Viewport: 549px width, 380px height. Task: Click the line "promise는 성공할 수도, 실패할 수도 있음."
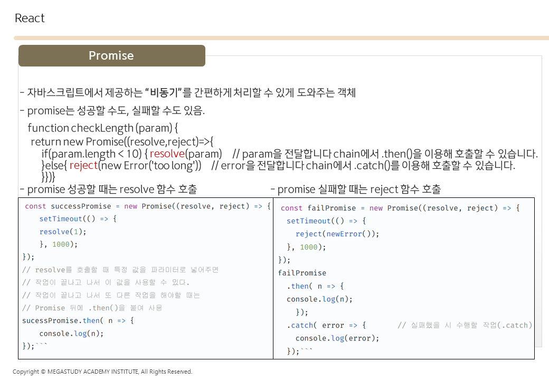pyautogui.click(x=112, y=111)
